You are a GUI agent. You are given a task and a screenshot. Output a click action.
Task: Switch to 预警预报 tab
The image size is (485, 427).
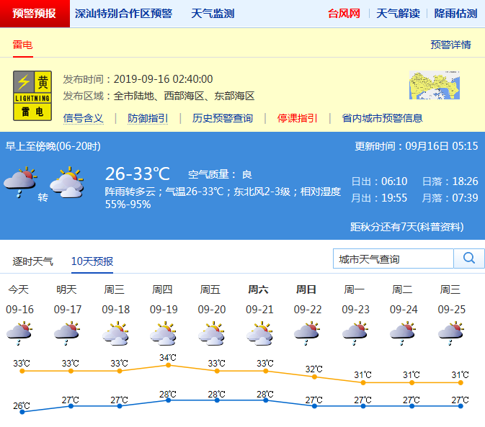click(x=35, y=14)
